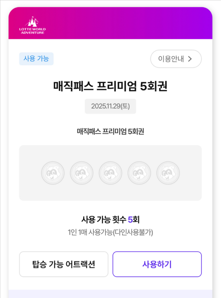Tap the fourth raccoon stamp icon
Viewport: 221px width, 298px height.
click(139, 173)
